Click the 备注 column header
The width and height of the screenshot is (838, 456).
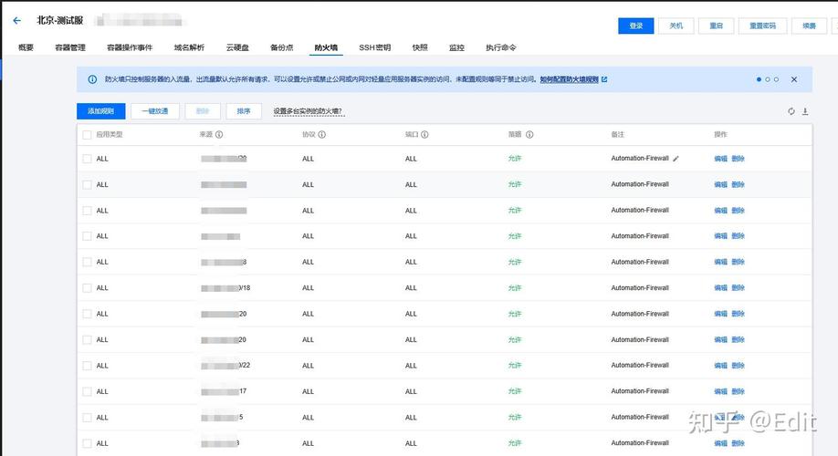click(618, 135)
